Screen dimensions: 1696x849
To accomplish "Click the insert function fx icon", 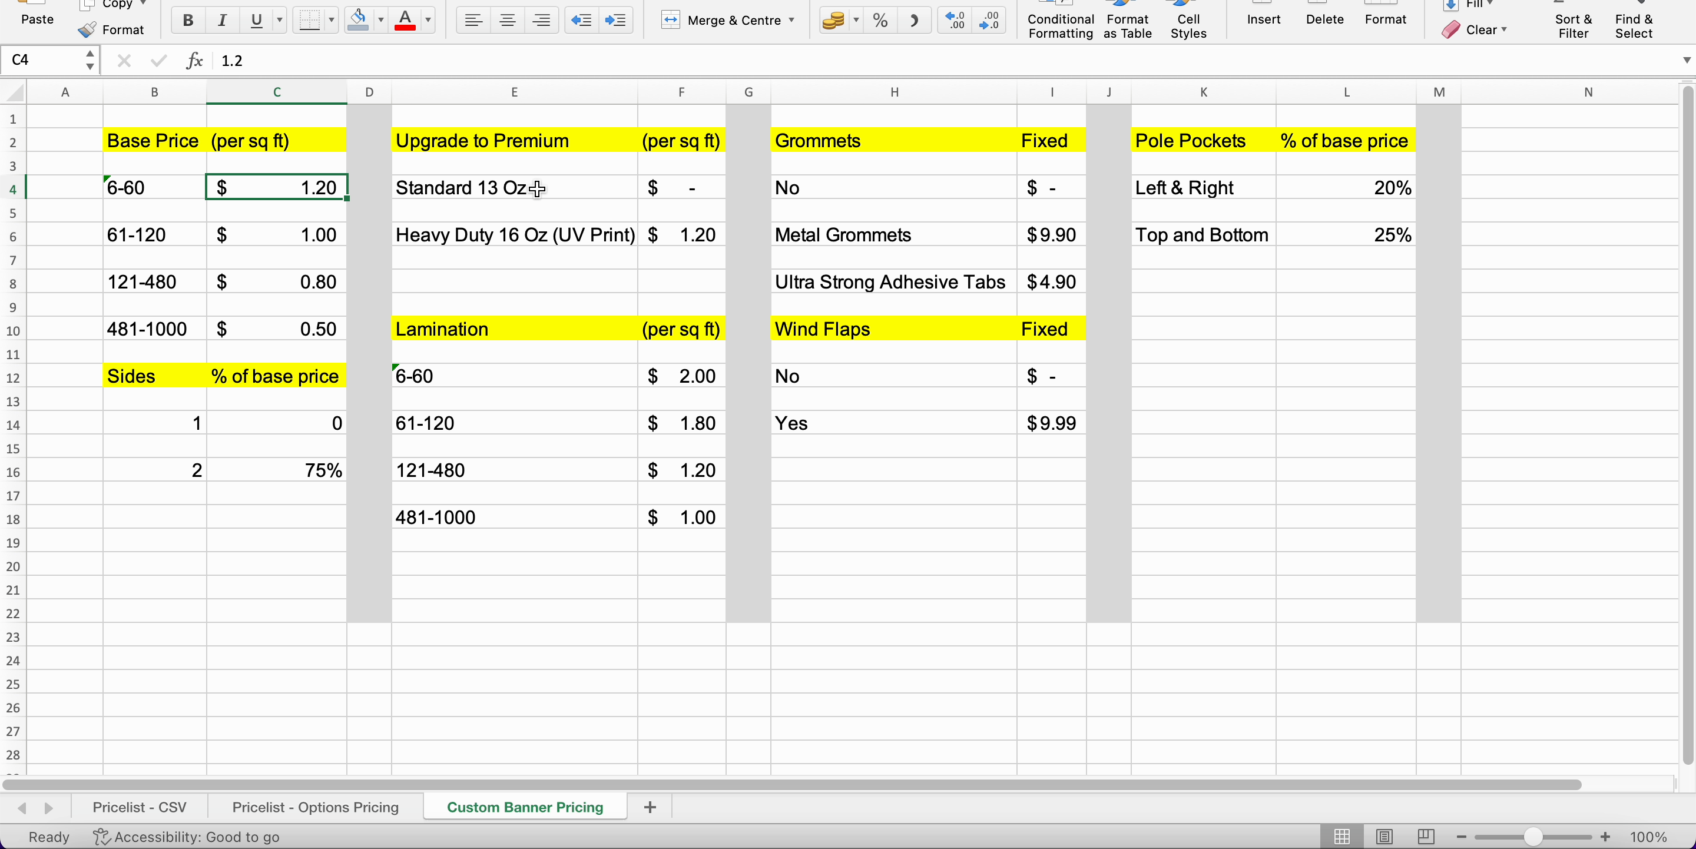I will (194, 61).
